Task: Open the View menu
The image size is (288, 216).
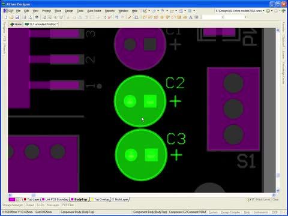Action: tap(35, 11)
